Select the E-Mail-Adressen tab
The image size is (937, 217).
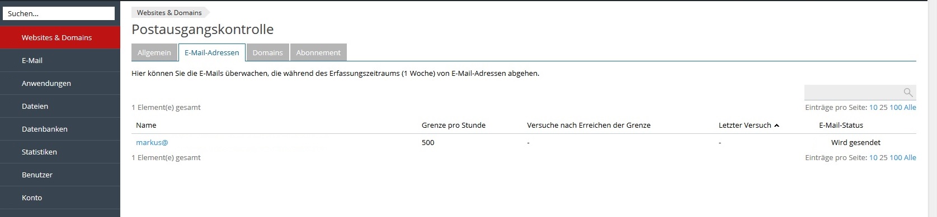click(212, 52)
